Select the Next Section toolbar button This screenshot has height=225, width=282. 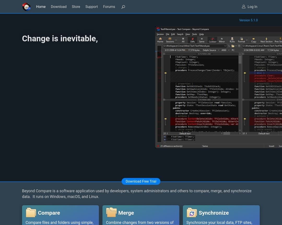(x=266, y=40)
